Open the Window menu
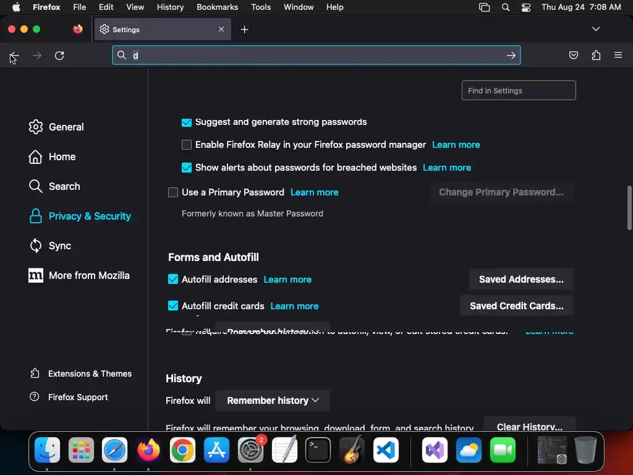 point(299,7)
